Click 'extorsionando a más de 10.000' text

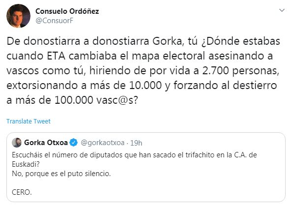click(84, 86)
